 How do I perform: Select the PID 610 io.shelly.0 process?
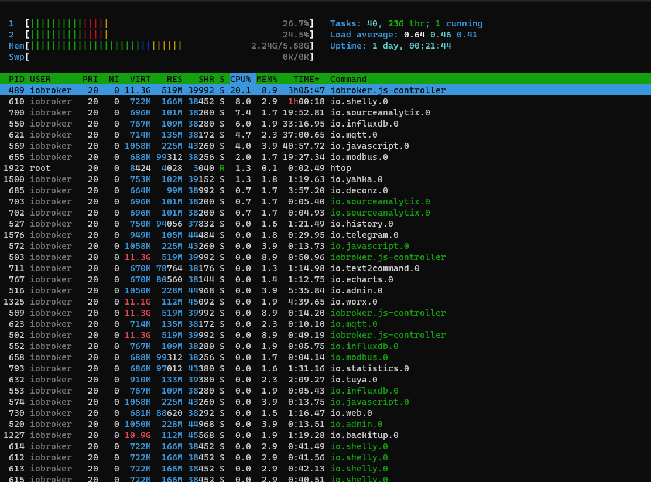325,101
